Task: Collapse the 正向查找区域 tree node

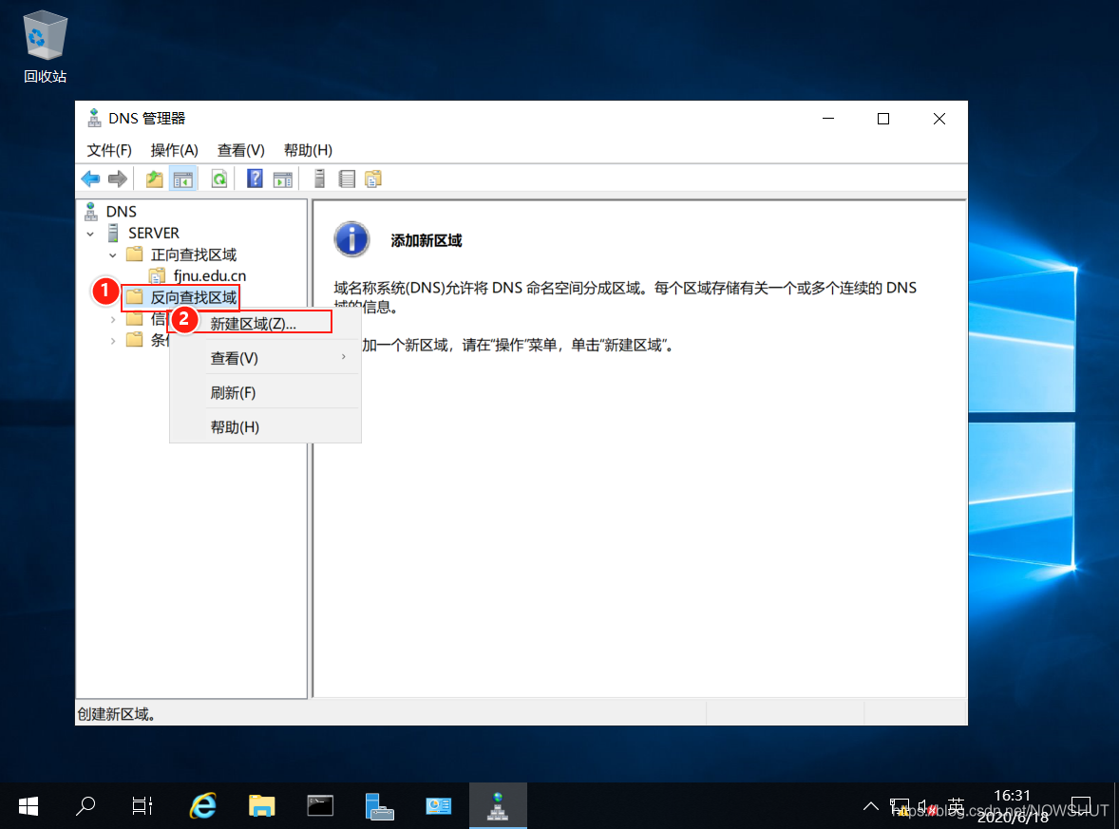Action: (112, 254)
